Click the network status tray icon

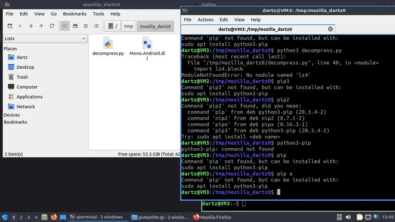click(368, 217)
